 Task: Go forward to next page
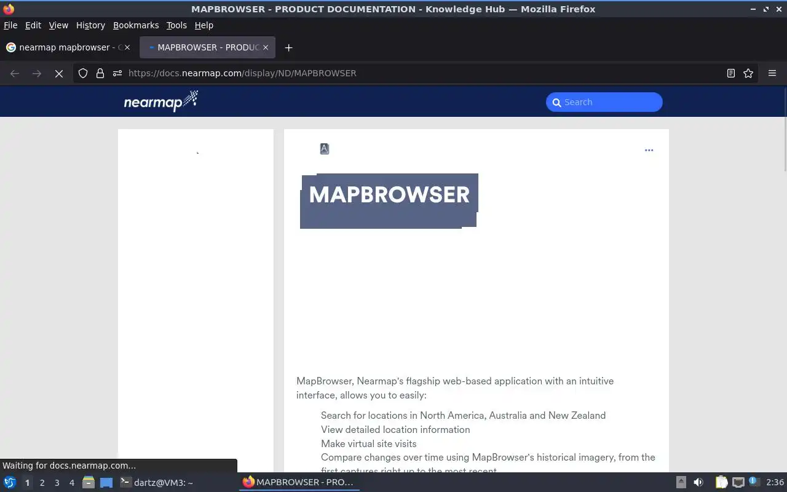pos(37,73)
